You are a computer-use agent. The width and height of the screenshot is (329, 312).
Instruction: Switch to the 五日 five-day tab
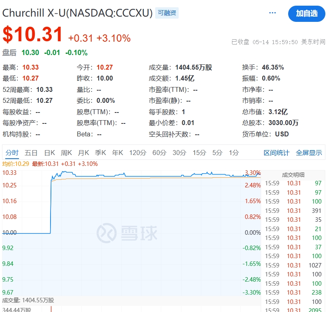pyautogui.click(x=31, y=153)
